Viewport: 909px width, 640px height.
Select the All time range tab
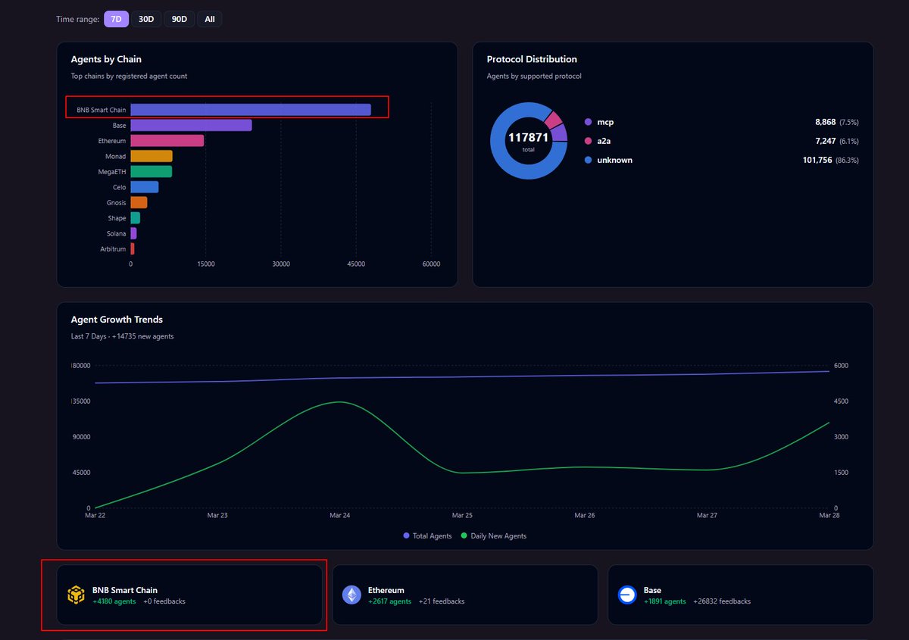pyautogui.click(x=209, y=19)
